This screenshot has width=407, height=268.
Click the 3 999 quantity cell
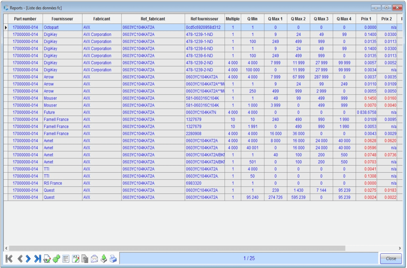click(x=275, y=105)
